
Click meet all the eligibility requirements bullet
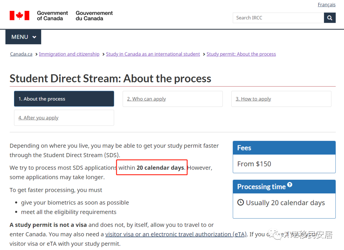[69, 212]
